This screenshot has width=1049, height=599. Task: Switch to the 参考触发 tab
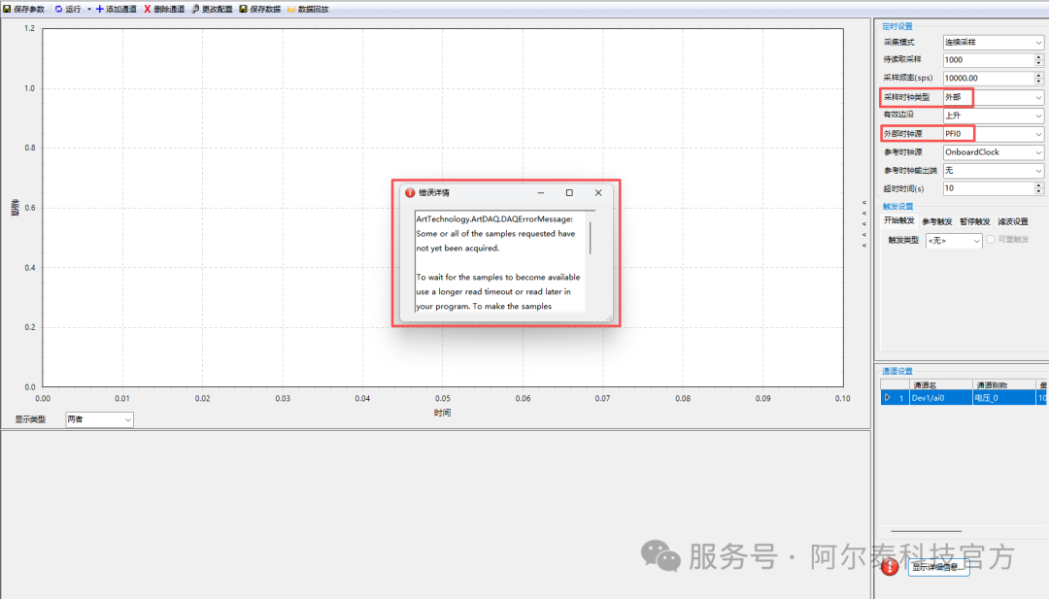937,221
